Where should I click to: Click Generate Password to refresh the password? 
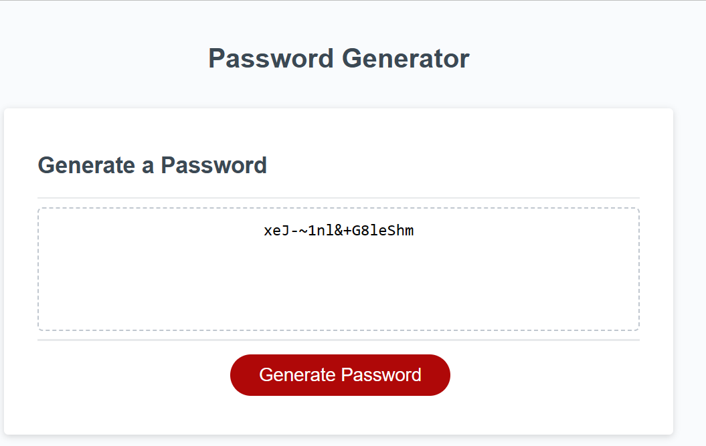340,375
